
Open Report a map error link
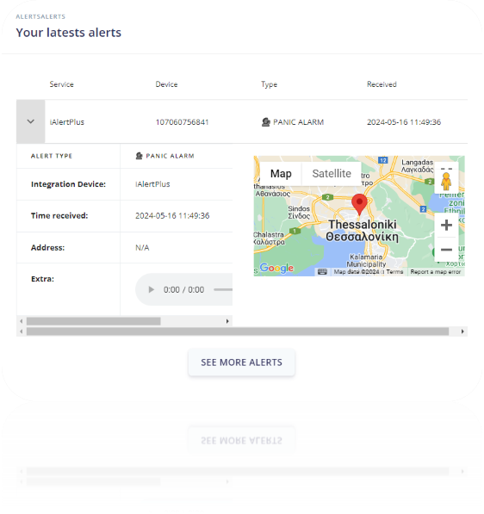pyautogui.click(x=436, y=272)
